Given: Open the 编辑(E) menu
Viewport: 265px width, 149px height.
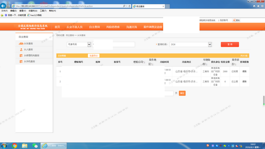Looking at the screenshot, I should click(x=13, y=11).
